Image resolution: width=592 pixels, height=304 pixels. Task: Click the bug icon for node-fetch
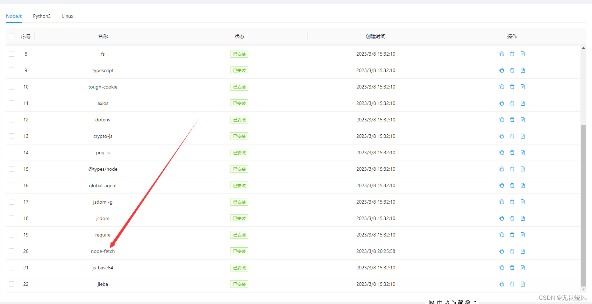point(502,251)
